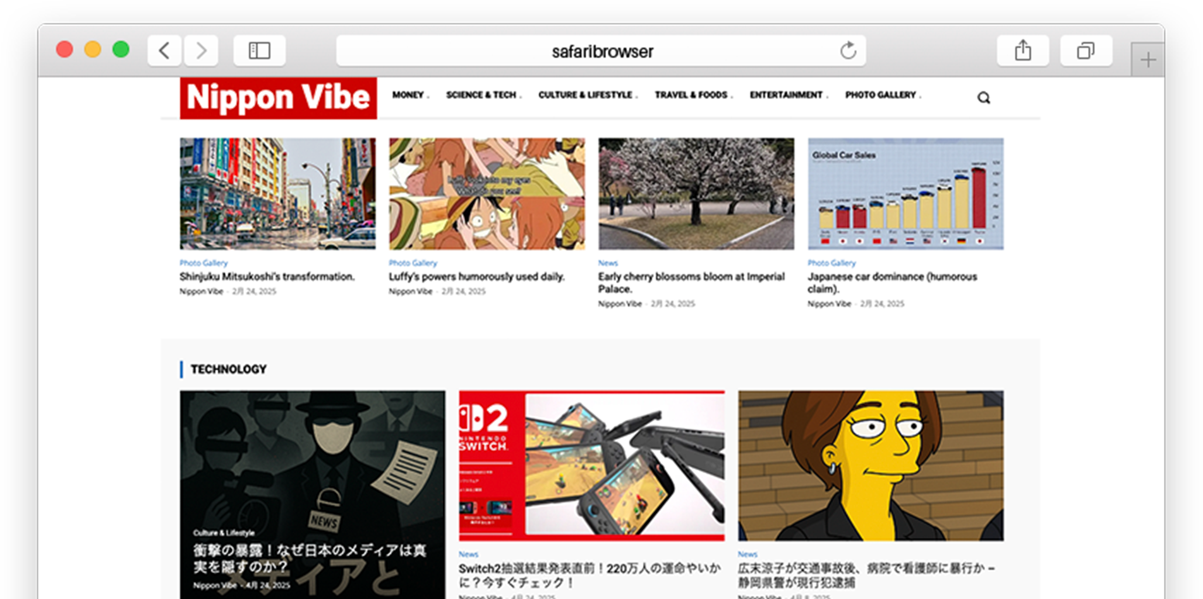Open the Luffy anime collage thumbnail
The image size is (1203, 599).
[x=487, y=194]
